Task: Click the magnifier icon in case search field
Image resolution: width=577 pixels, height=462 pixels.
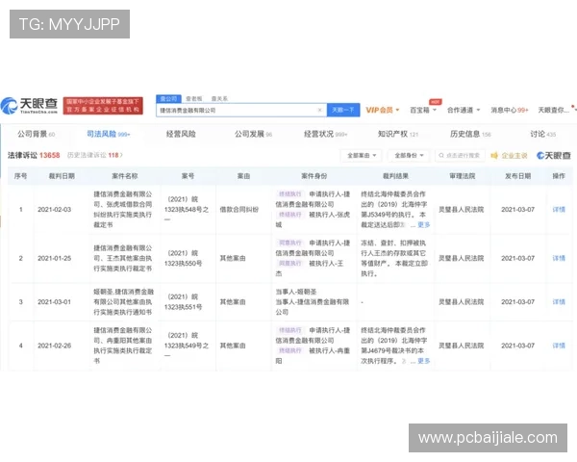Action: (441, 156)
